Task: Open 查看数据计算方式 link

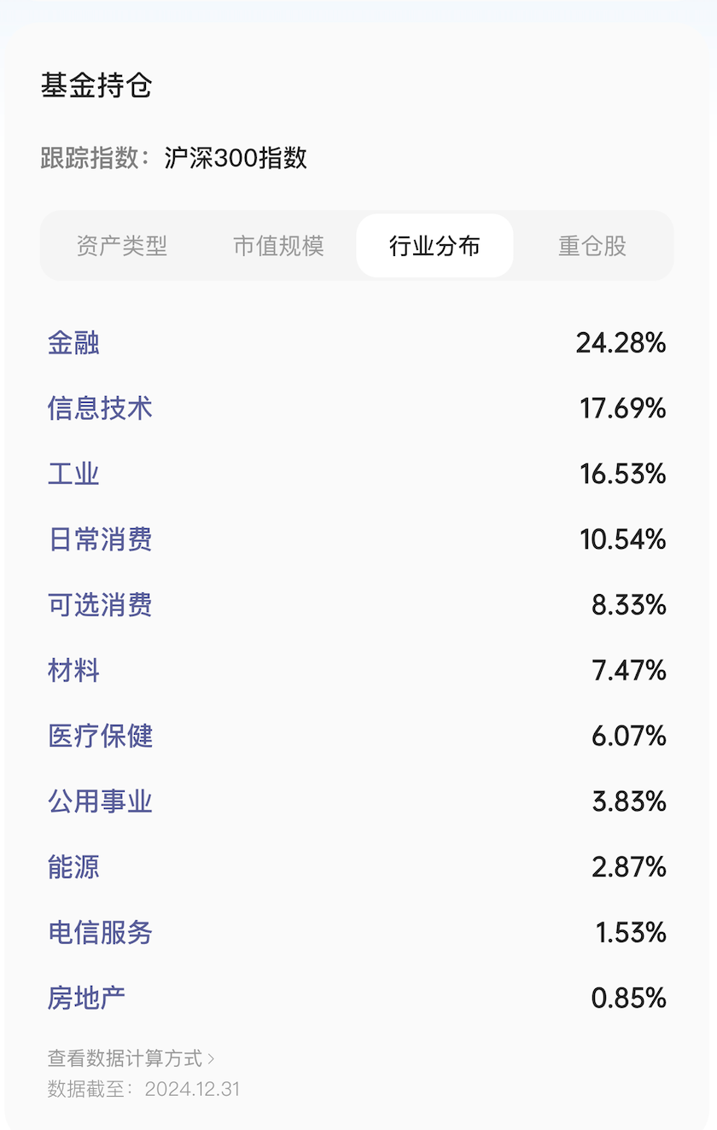Action: (125, 1058)
